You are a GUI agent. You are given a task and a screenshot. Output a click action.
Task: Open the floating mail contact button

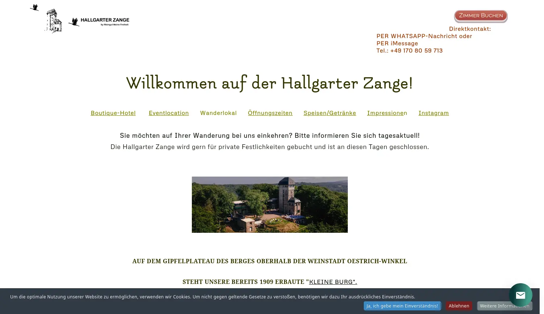pyautogui.click(x=520, y=295)
